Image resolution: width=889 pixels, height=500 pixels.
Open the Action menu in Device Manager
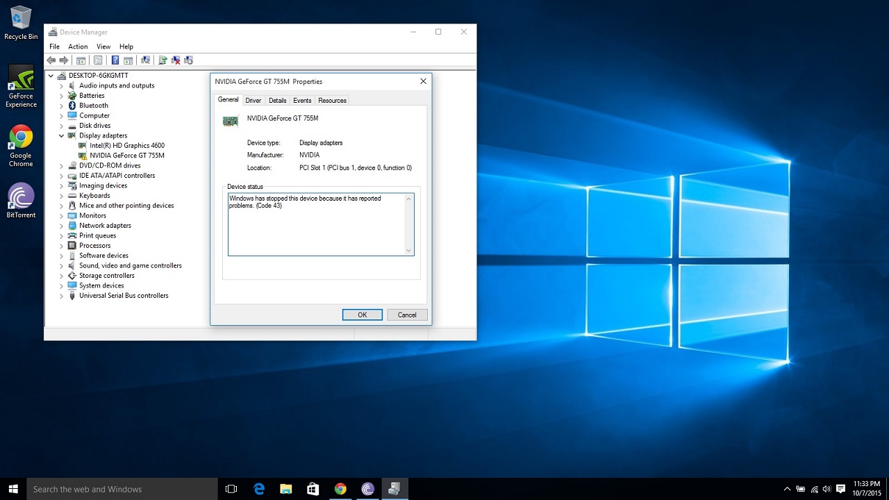pyautogui.click(x=78, y=47)
